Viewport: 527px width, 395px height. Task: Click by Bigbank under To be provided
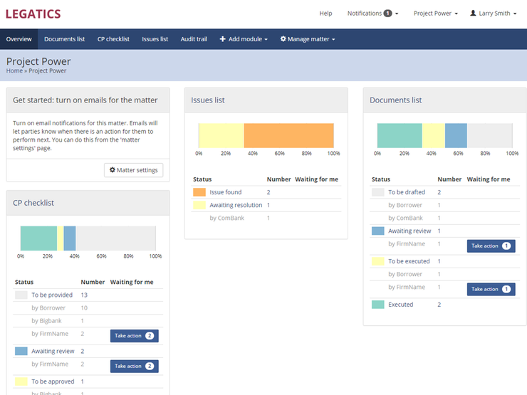click(88, 321)
